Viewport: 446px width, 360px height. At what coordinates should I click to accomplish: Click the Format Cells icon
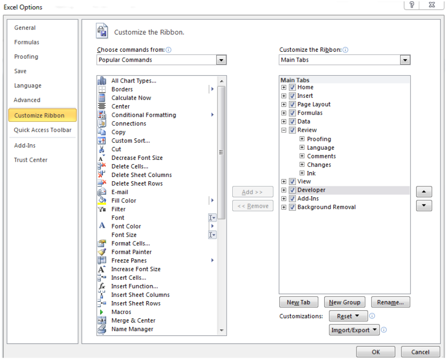tap(102, 243)
